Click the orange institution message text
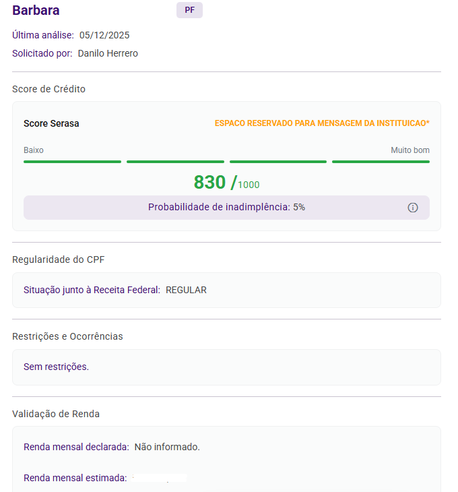 click(x=322, y=123)
